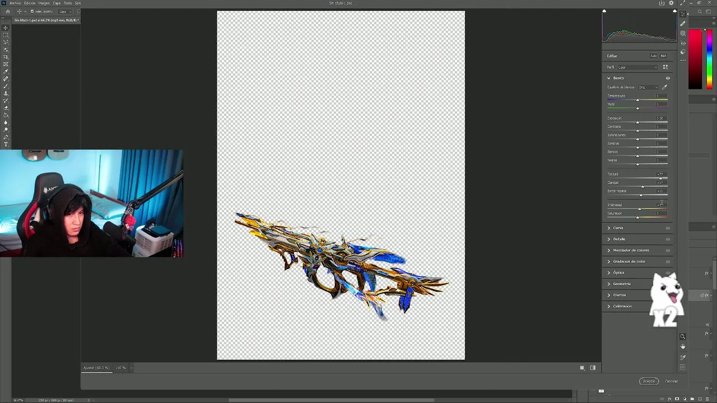The image size is (717, 403).
Task: Toggle Camera Raw grid overlay icon
Action: pos(683,367)
